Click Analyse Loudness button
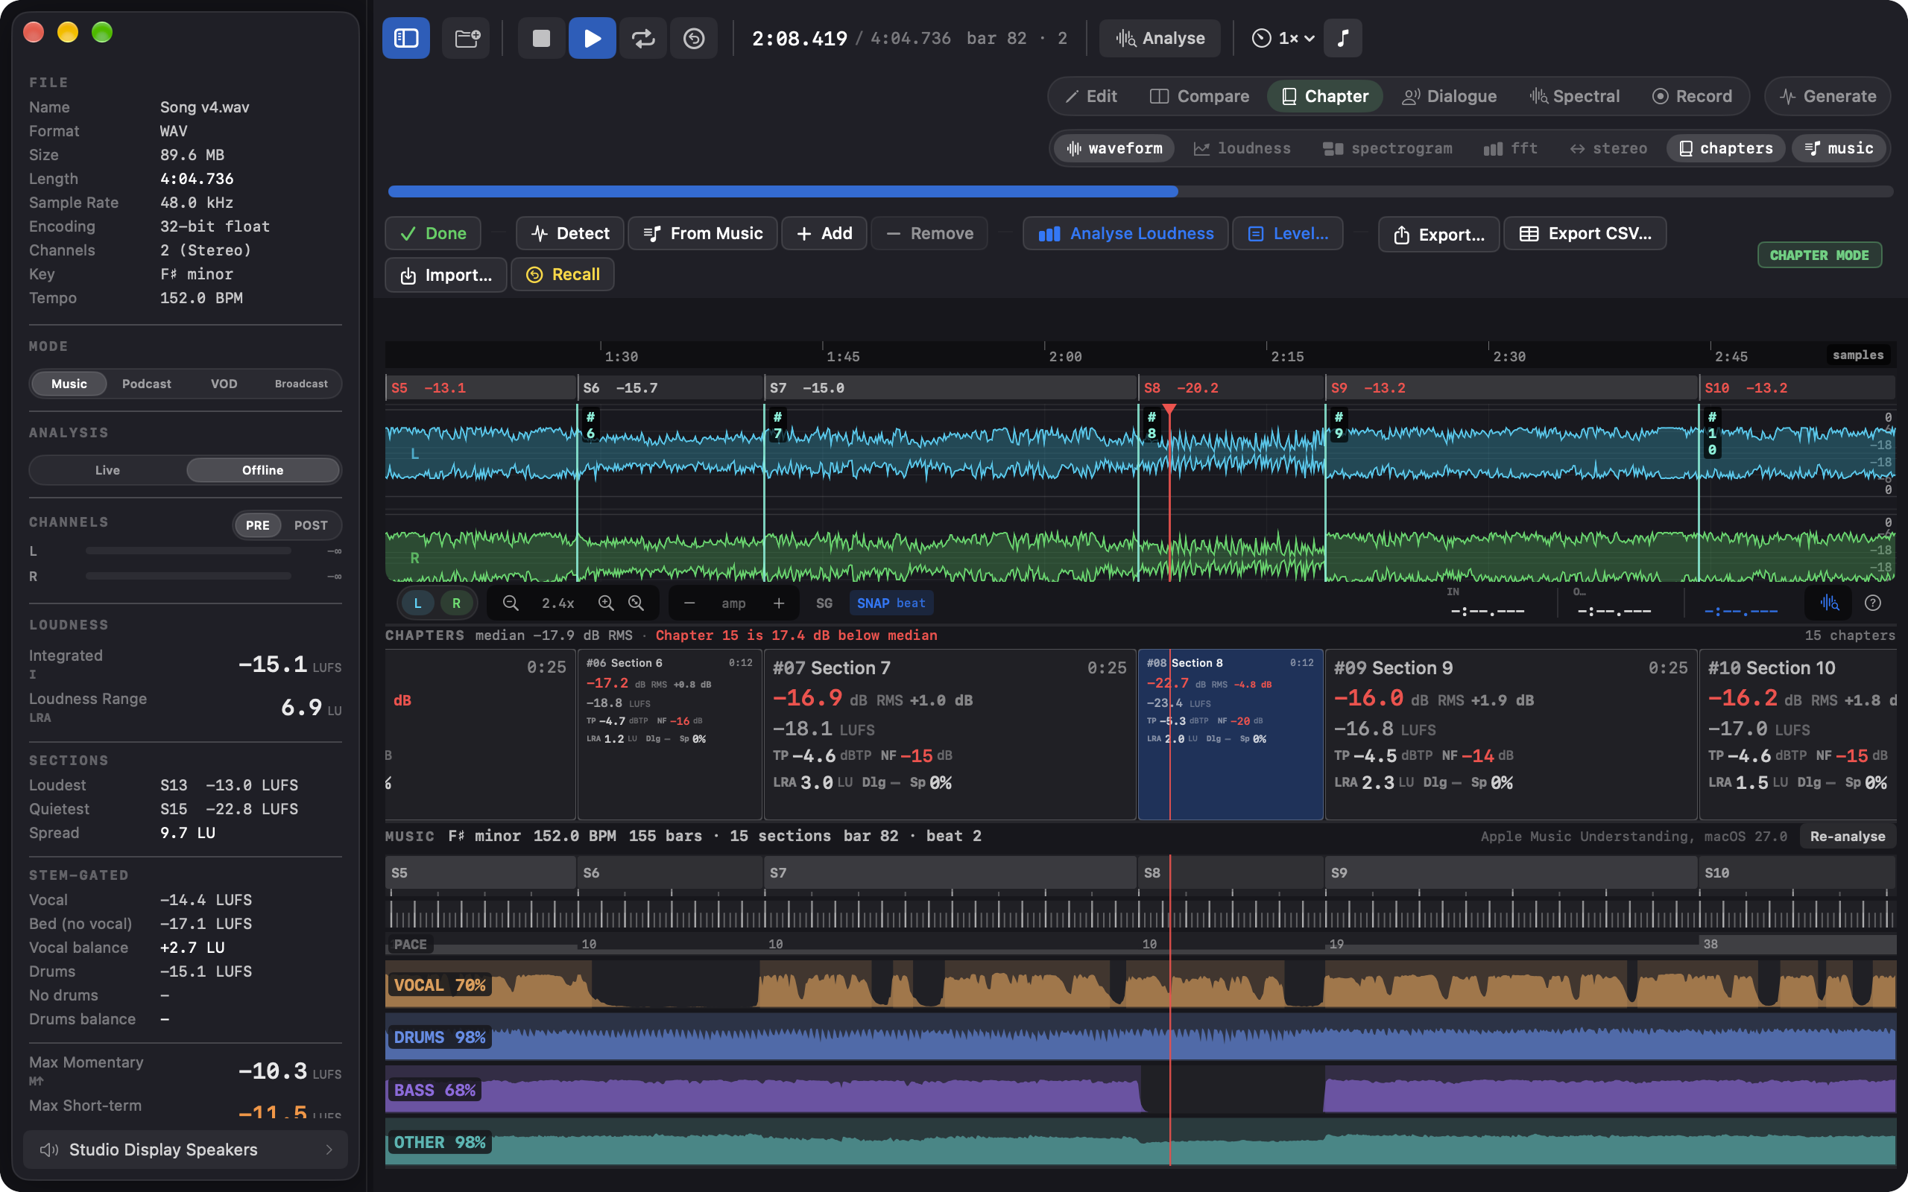 click(x=1126, y=233)
